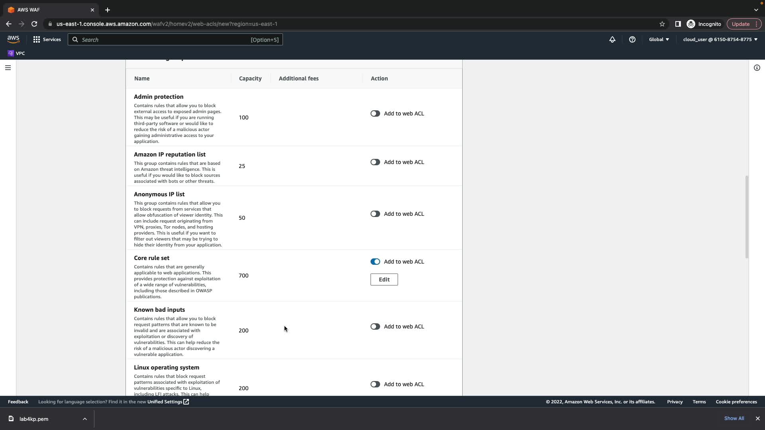Click Edit for Core rule set
The width and height of the screenshot is (765, 430).
coord(384,279)
